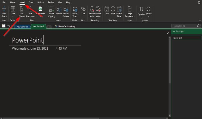Open Online Pictures search
Image resolution: width=202 pixels, height=119 pixels.
point(66,12)
